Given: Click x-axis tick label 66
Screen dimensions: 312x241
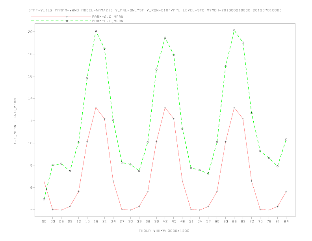Looking at the screenshot, I should click(x=234, y=221).
